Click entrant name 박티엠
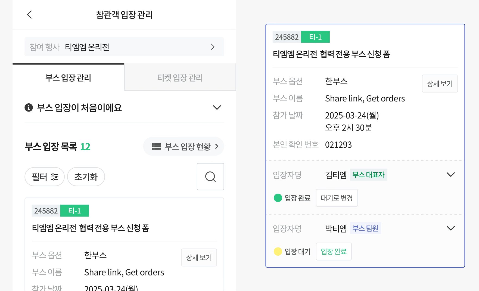This screenshot has width=479, height=291. 336,228
